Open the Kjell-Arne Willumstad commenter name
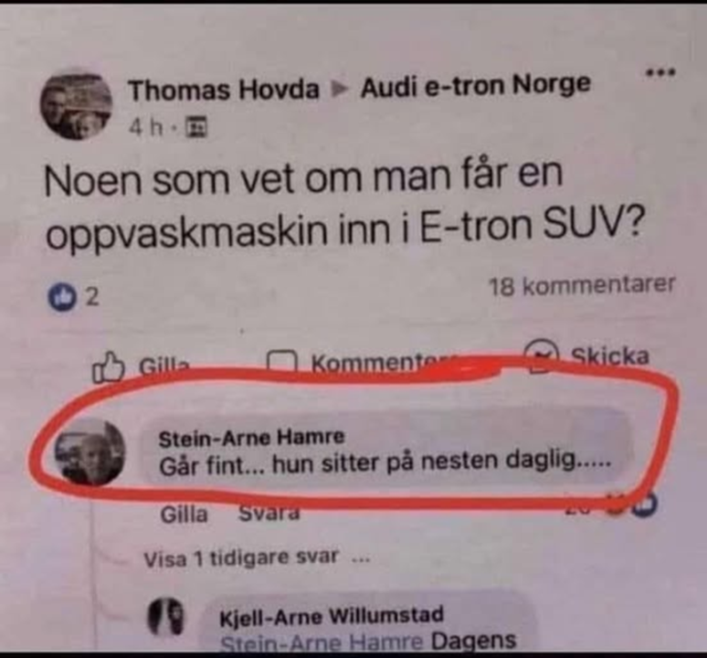Image resolution: width=707 pixels, height=658 pixels. [332, 617]
